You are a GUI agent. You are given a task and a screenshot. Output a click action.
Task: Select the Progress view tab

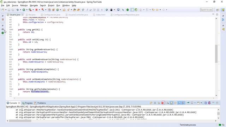(27, 103)
